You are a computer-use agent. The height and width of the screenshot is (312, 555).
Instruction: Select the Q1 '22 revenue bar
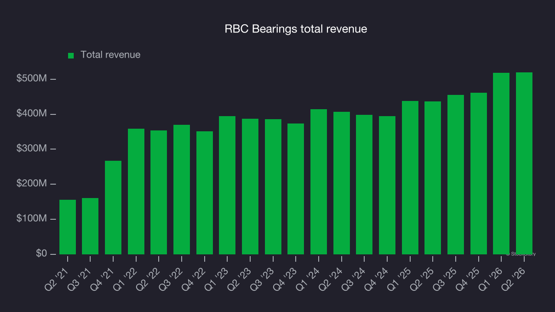(136, 192)
